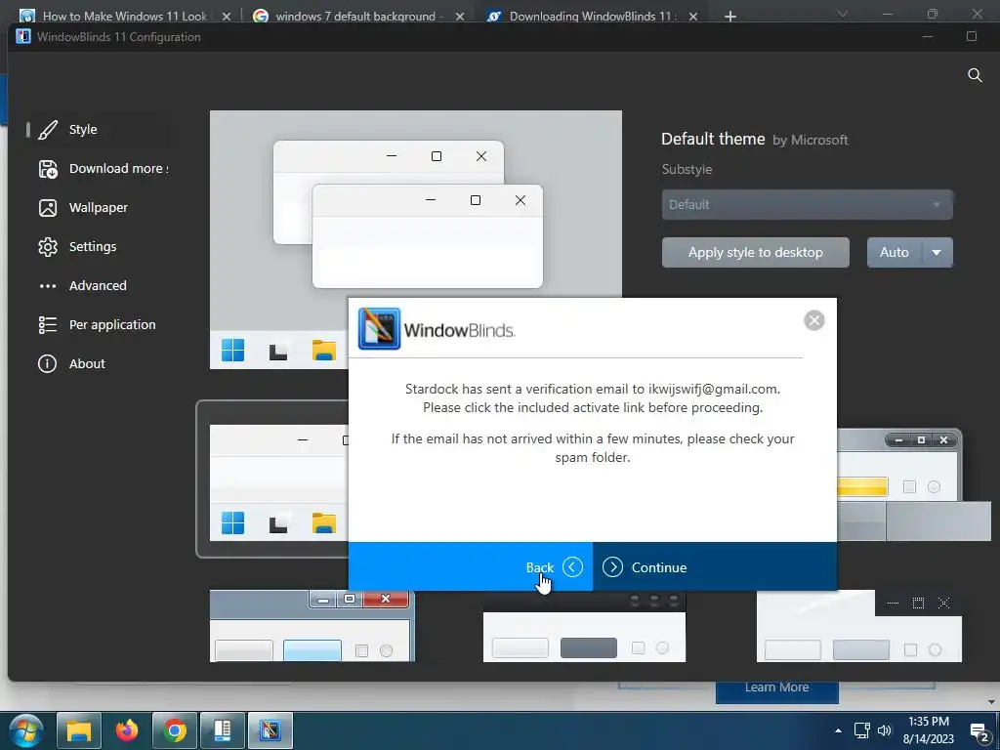
Task: Open Chrome tab search chevron
Action: pyautogui.click(x=843, y=14)
